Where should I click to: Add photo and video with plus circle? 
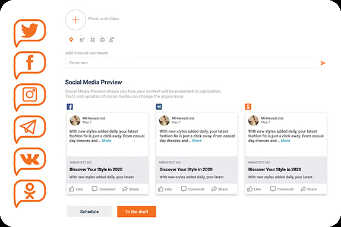75,20
